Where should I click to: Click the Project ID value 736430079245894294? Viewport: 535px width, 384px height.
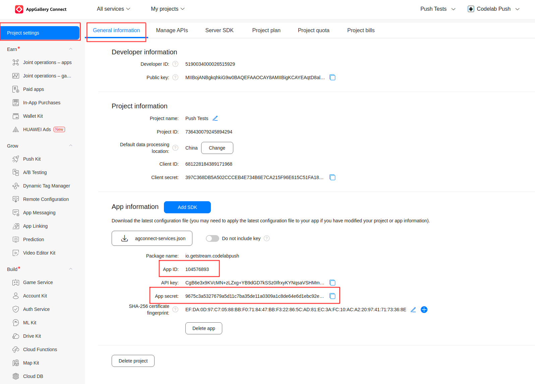click(x=209, y=132)
